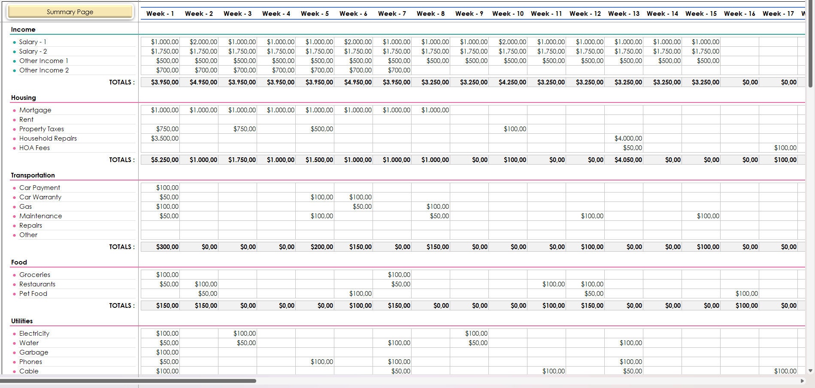Select the Week - 1 column header
Viewport: 815px width, 388px height.
click(160, 14)
